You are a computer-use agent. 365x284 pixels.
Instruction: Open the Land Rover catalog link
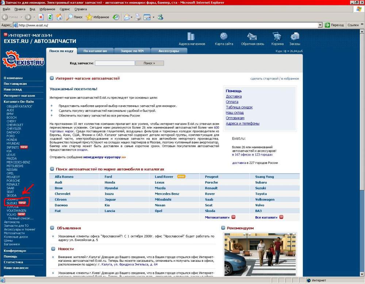(x=164, y=177)
